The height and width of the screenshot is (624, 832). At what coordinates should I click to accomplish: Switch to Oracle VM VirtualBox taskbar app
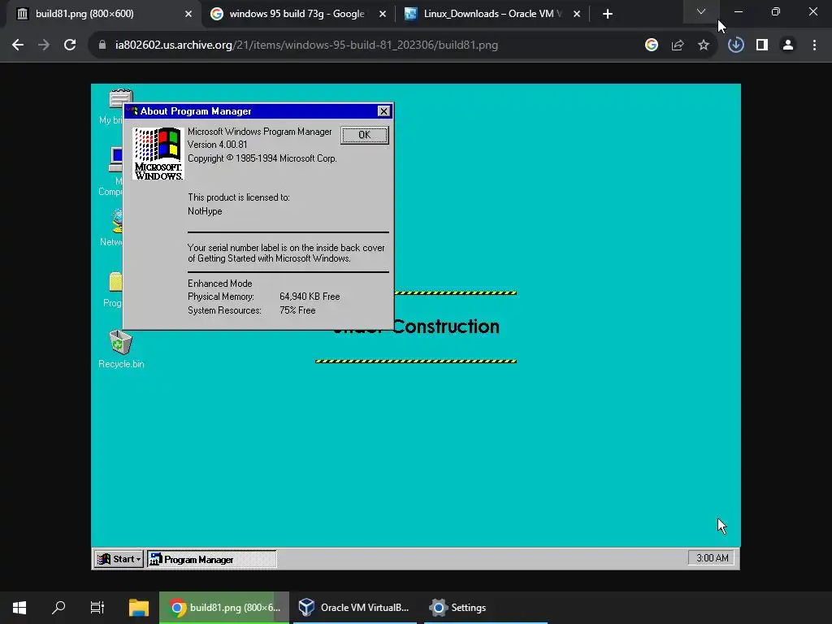coord(354,608)
